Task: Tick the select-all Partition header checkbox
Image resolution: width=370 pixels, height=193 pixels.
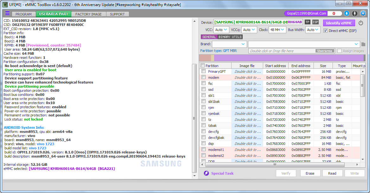Action: (x=202, y=65)
